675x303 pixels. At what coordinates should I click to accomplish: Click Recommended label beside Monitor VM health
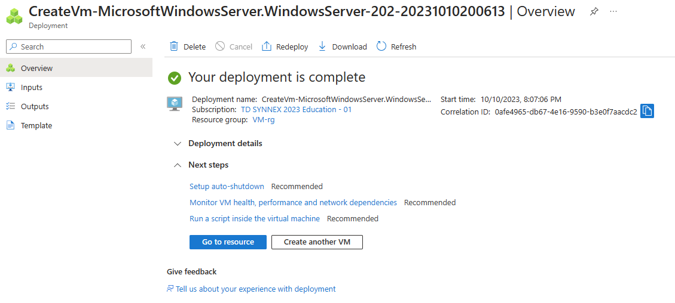point(430,202)
